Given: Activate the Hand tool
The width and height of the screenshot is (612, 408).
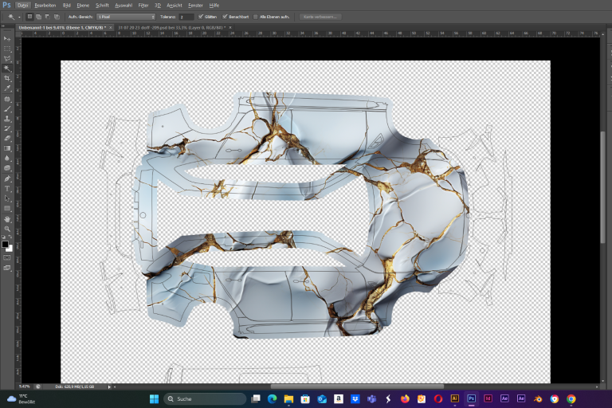Looking at the screenshot, I should [7, 219].
